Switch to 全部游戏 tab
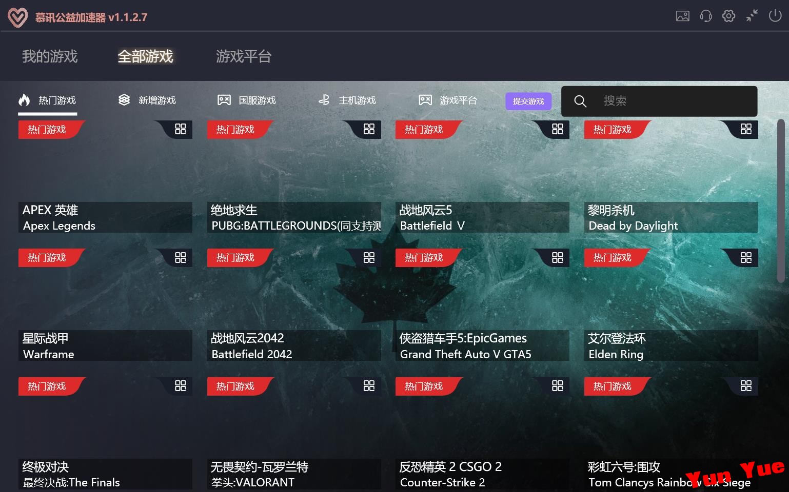Screen dimensions: 789x492 [x=146, y=56]
